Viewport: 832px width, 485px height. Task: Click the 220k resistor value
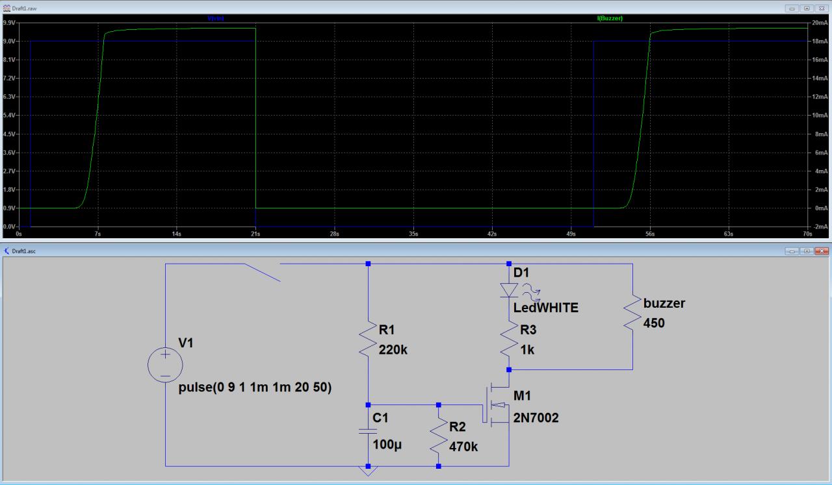pyautogui.click(x=393, y=351)
